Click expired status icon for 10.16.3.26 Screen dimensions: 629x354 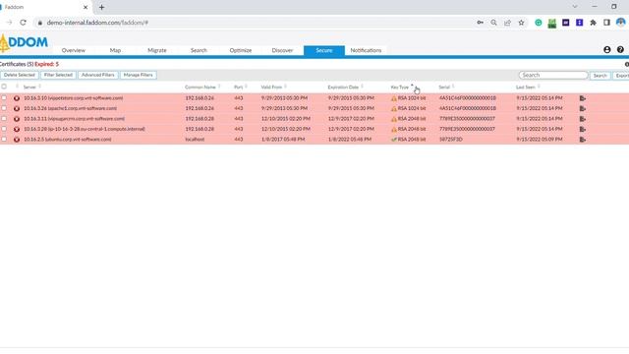point(17,109)
